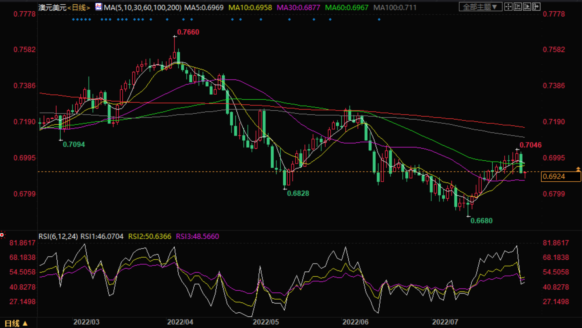
Task: Expand the 日线 ▲ period menu at bottom
Action: coord(16,323)
